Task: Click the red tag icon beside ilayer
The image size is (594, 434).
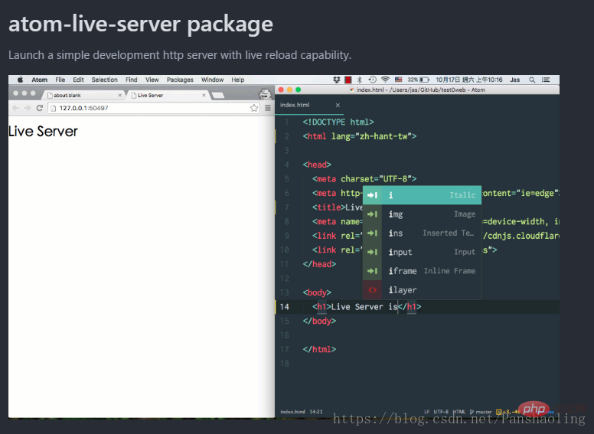Action: click(372, 289)
